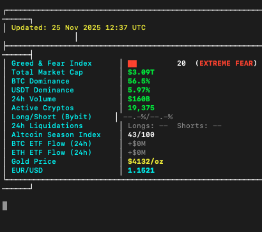Select the 5.97% value
Screen dimensions: 262x232
[x=139, y=90]
